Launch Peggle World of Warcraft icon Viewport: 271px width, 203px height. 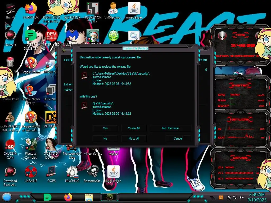(x=31, y=122)
